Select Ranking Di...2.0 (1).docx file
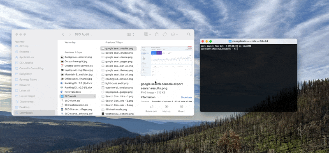The height and width of the screenshot is (153, 329). pyautogui.click(x=78, y=83)
